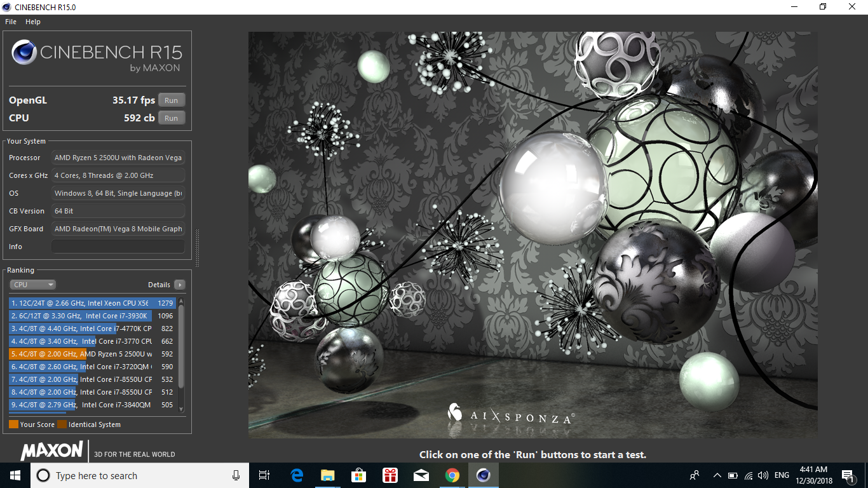Open the Help menu

coord(33,22)
